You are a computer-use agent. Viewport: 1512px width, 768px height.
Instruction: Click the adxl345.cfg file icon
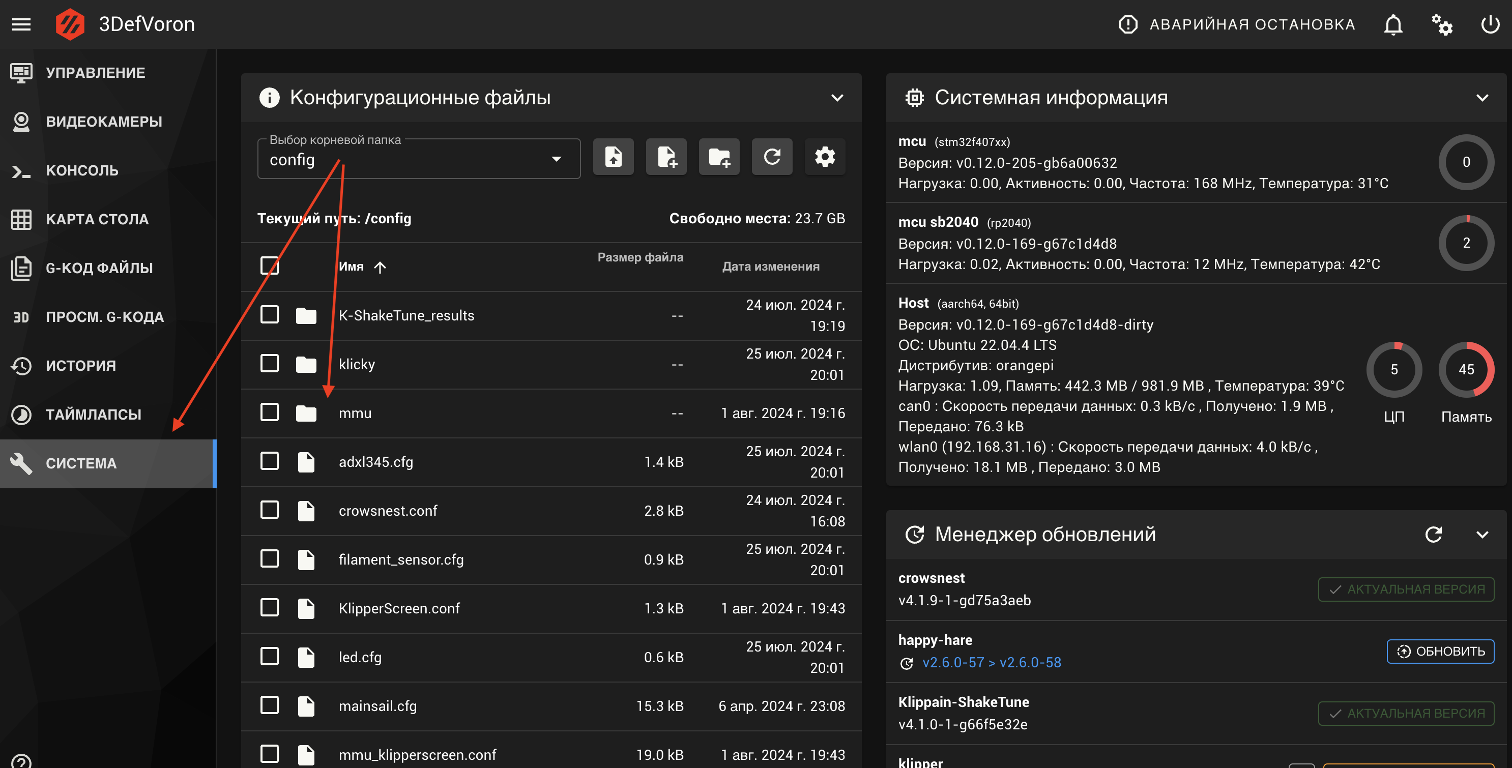pyautogui.click(x=306, y=462)
